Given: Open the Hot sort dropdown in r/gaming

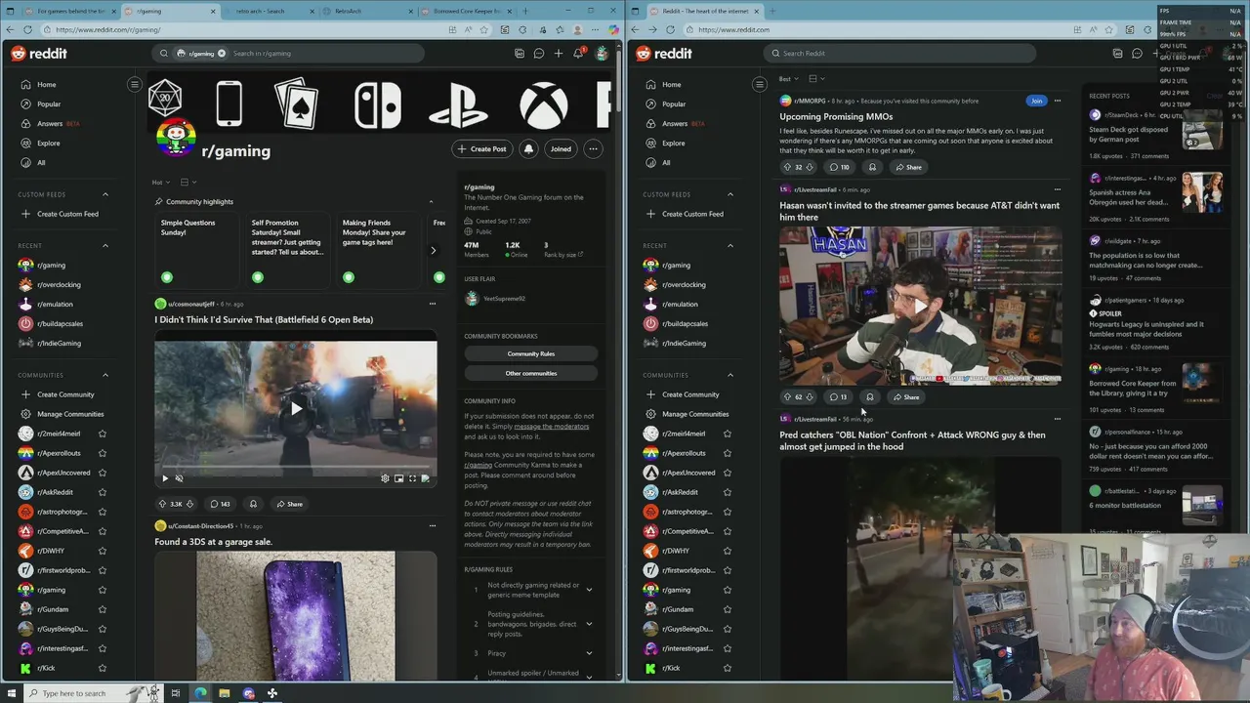Looking at the screenshot, I should click(161, 183).
